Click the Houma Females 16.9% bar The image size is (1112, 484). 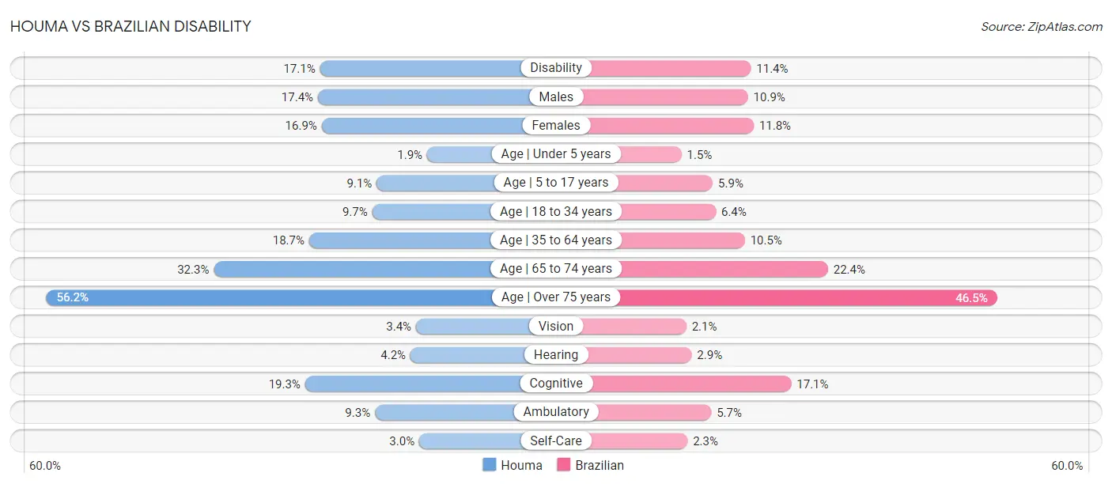click(x=422, y=125)
